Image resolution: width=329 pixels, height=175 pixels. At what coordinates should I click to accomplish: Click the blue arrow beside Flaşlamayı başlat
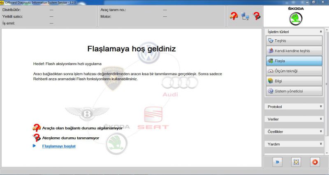coord(35,146)
